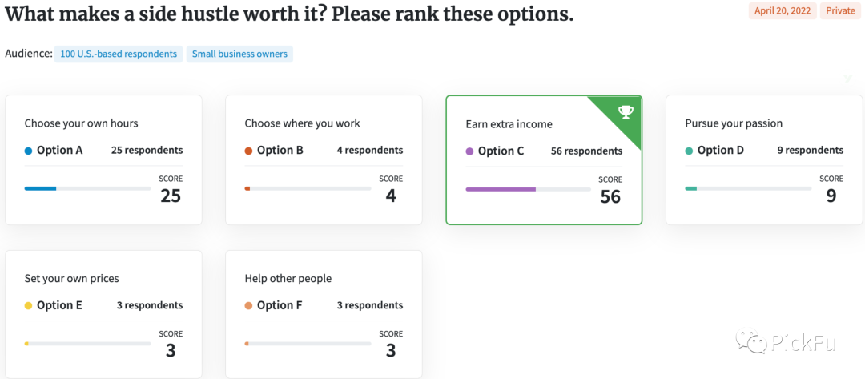Click the PickFu logo watermark
Screen dimensions: 865x379
pyautogui.click(x=790, y=343)
